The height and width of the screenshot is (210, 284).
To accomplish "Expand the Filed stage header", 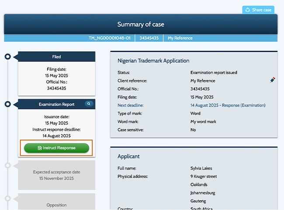I will (x=56, y=57).
